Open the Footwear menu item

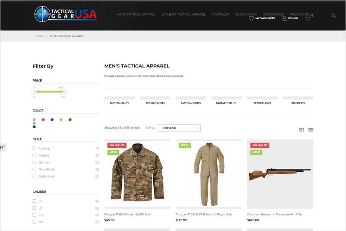click(x=220, y=14)
